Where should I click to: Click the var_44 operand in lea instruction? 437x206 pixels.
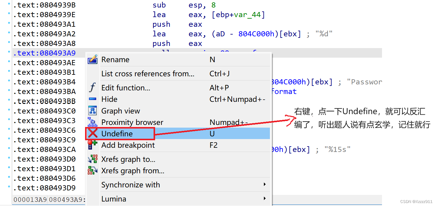[248, 15]
